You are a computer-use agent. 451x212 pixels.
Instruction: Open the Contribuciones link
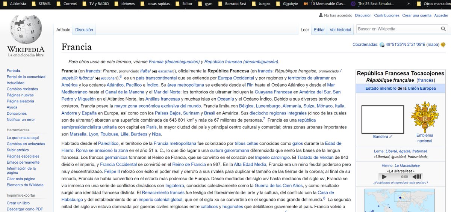point(387,15)
